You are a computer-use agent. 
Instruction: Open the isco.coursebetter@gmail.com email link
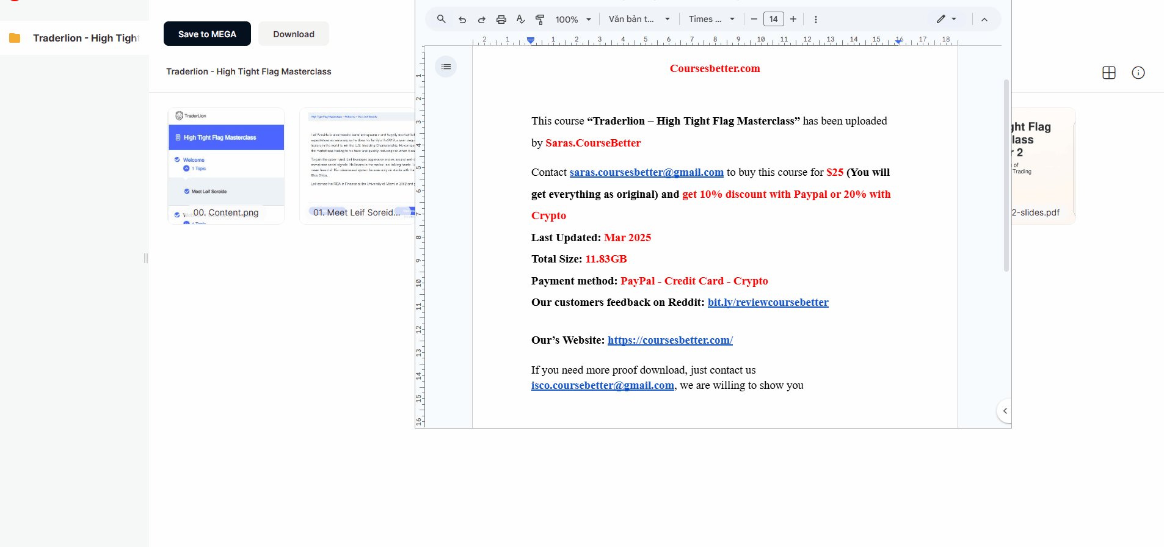[x=603, y=385]
